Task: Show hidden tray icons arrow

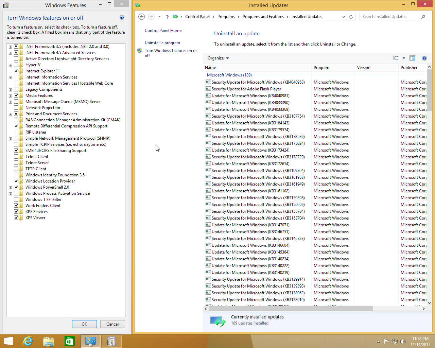Action: 378,342
